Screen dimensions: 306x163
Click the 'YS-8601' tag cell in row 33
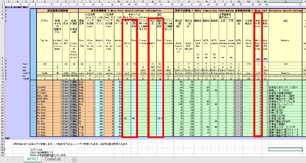click(45, 135)
